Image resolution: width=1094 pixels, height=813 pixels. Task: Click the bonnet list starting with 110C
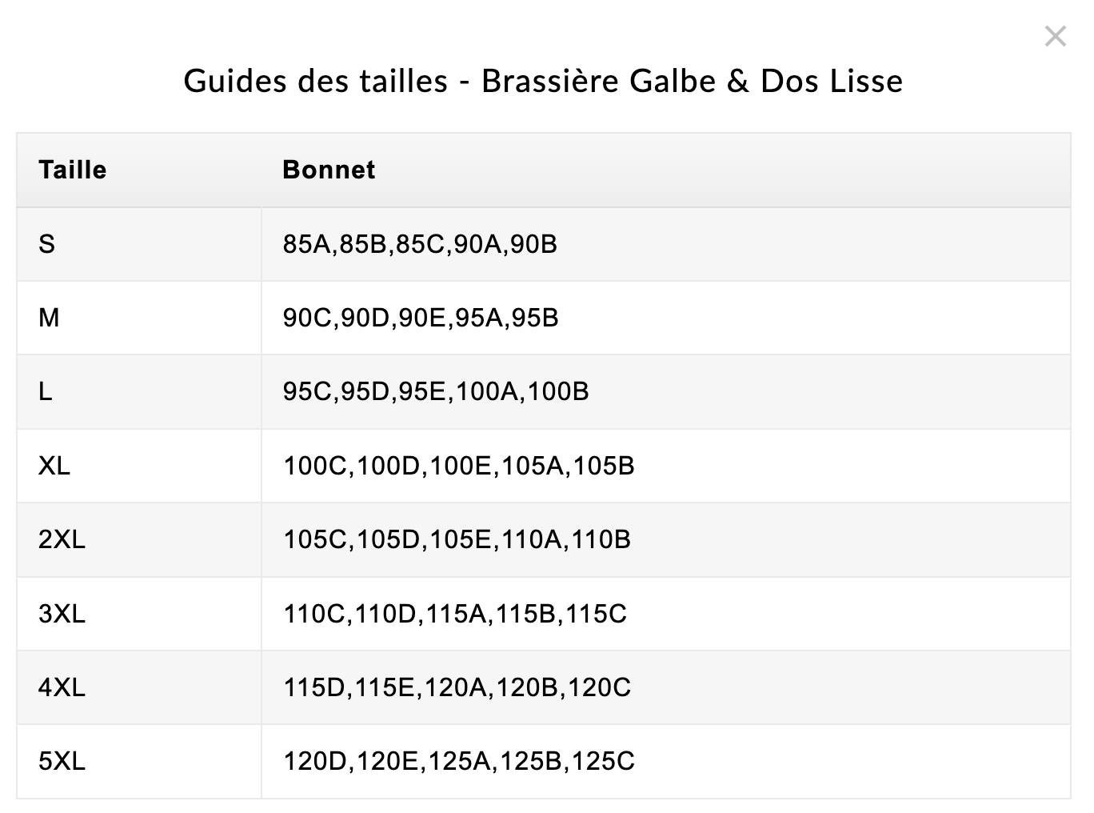(455, 614)
